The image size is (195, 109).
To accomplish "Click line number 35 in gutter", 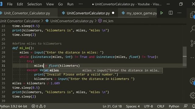I will click(x=3, y=83).
